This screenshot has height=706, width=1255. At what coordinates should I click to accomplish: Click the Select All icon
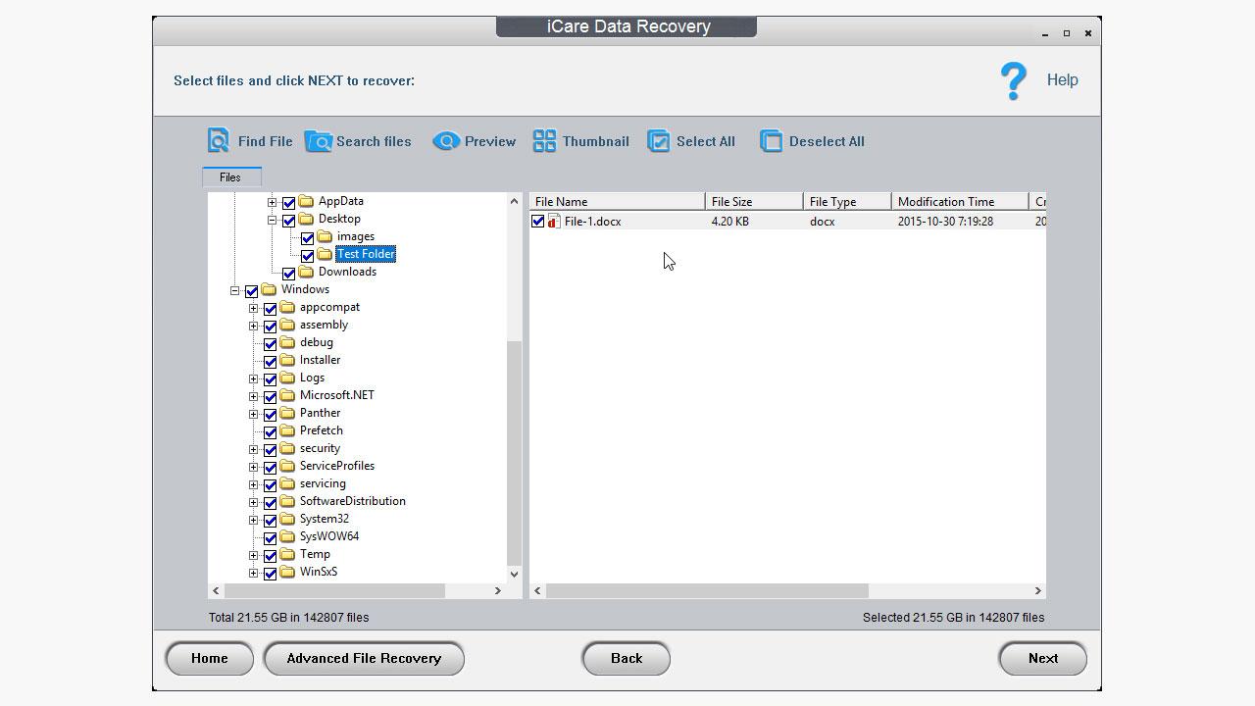pos(659,140)
